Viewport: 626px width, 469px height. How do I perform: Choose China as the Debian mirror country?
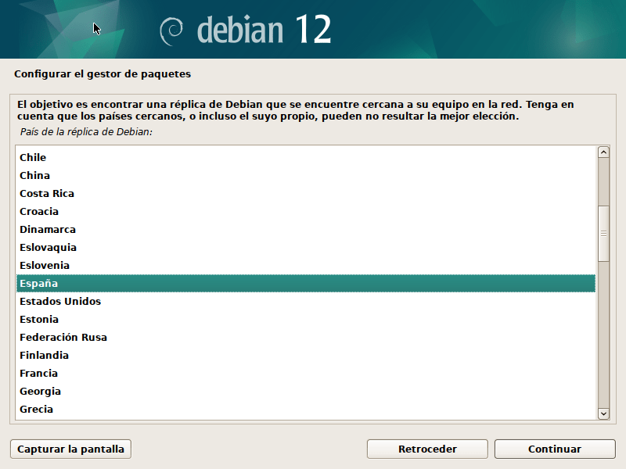coord(306,175)
